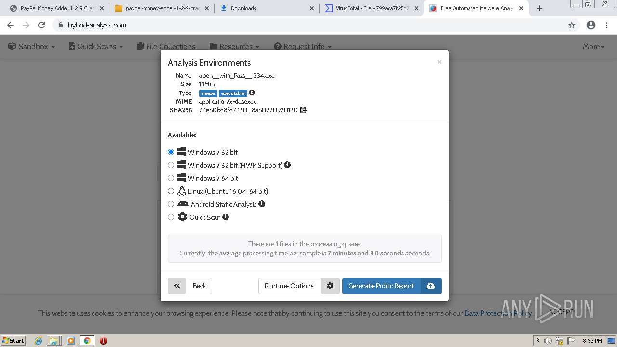Image resolution: width=617 pixels, height=347 pixels.
Task: Click the Windows logo for Windows 7 32 bit
Action: pyautogui.click(x=182, y=151)
